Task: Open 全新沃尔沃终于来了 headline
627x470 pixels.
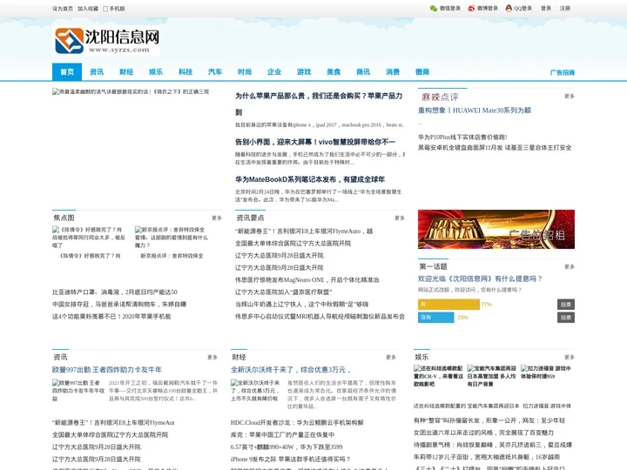Action: pos(290,370)
